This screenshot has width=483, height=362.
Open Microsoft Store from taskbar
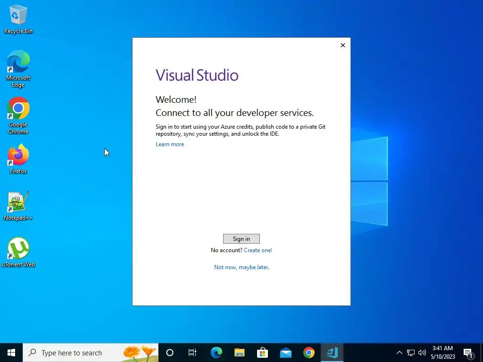(262, 353)
